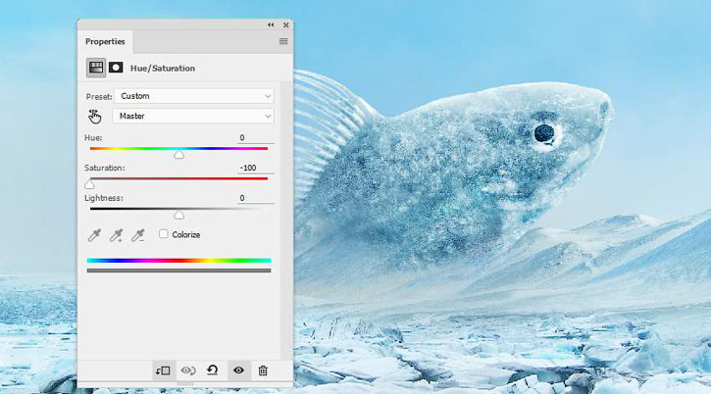Viewport: 711px width, 394px height.
Task: Click the adjustment properties icon
Action: click(96, 68)
